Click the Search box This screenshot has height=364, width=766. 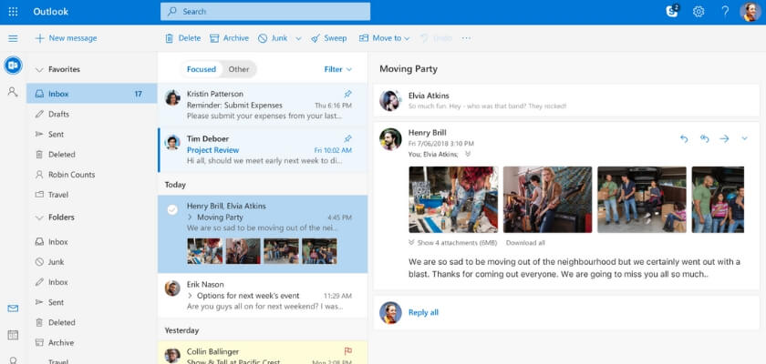pyautogui.click(x=265, y=12)
